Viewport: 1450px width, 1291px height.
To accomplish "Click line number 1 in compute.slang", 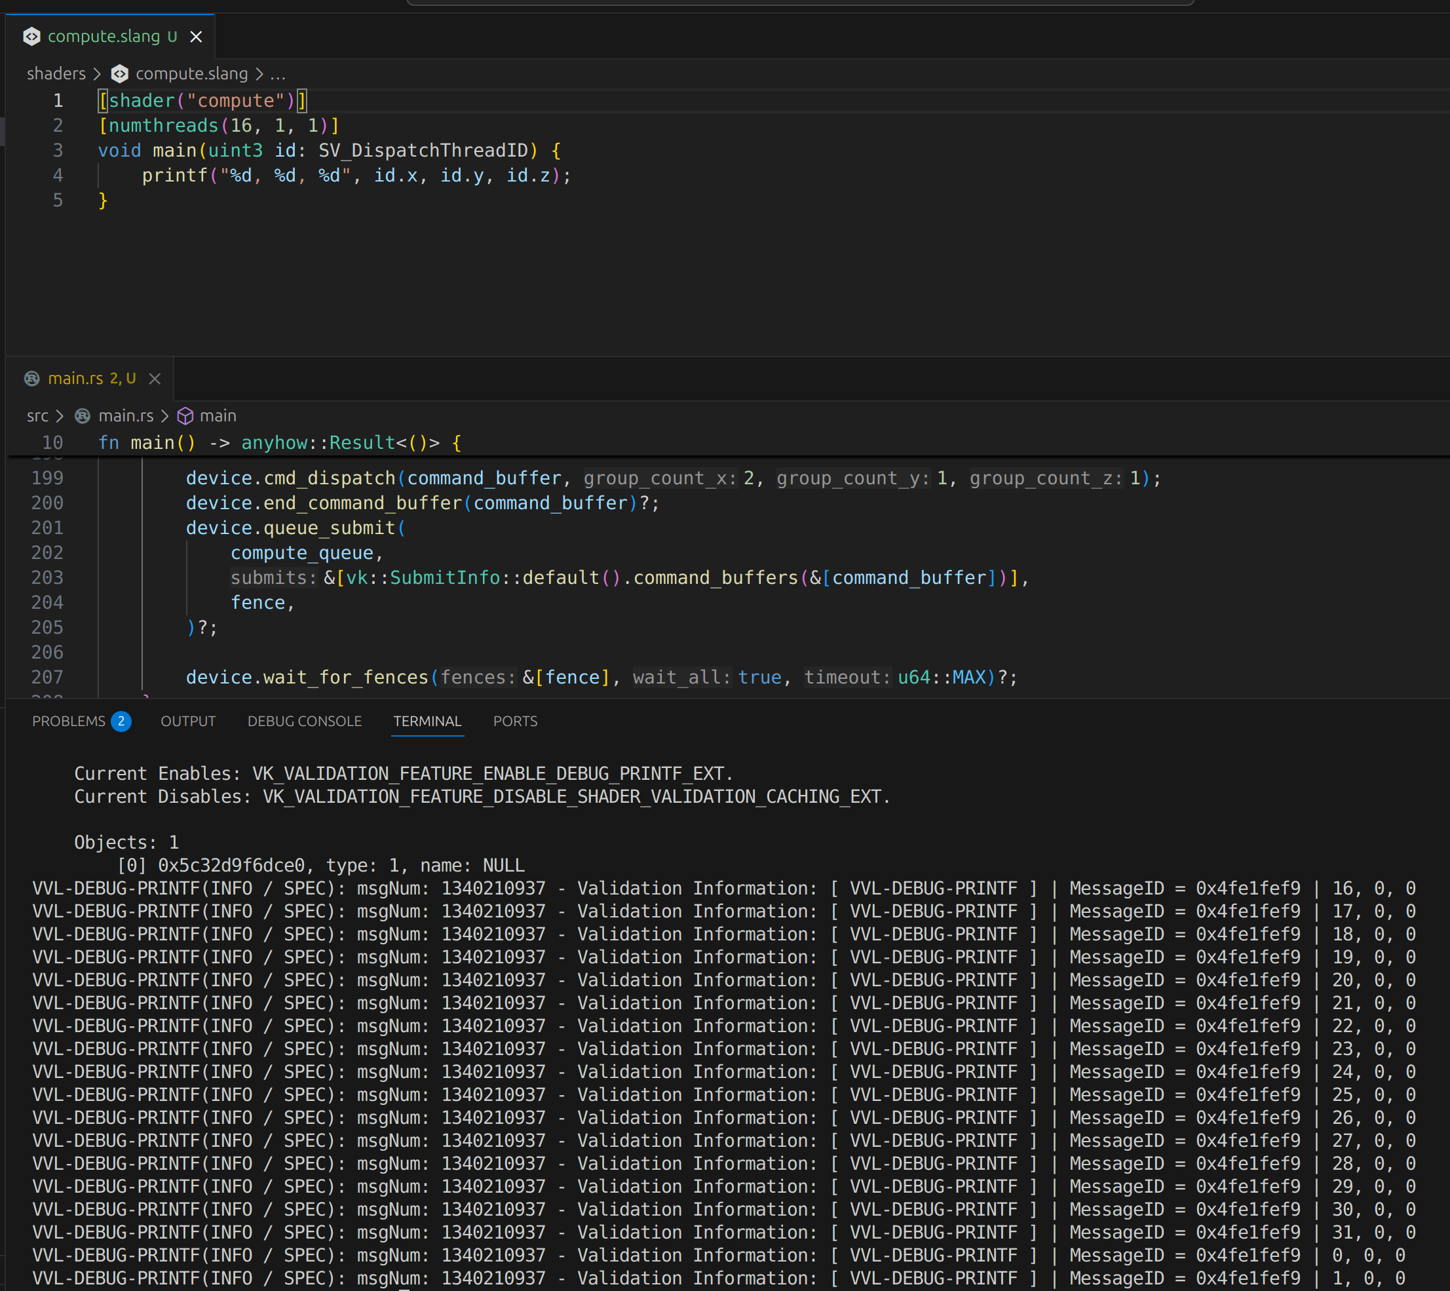I will [58, 101].
